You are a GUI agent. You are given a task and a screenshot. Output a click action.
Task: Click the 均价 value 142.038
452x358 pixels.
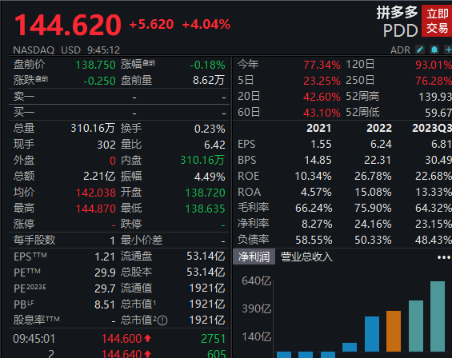(x=96, y=193)
